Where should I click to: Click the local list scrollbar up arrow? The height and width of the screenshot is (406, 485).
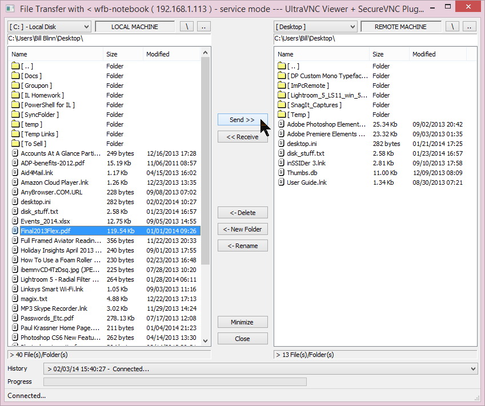[206, 53]
